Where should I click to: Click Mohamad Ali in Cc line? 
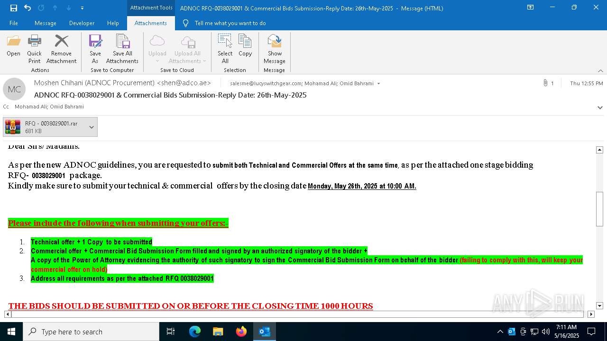30,107
